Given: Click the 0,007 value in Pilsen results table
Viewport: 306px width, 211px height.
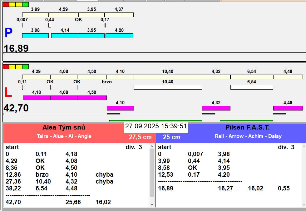Looking at the screenshot, I should [x=195, y=154].
